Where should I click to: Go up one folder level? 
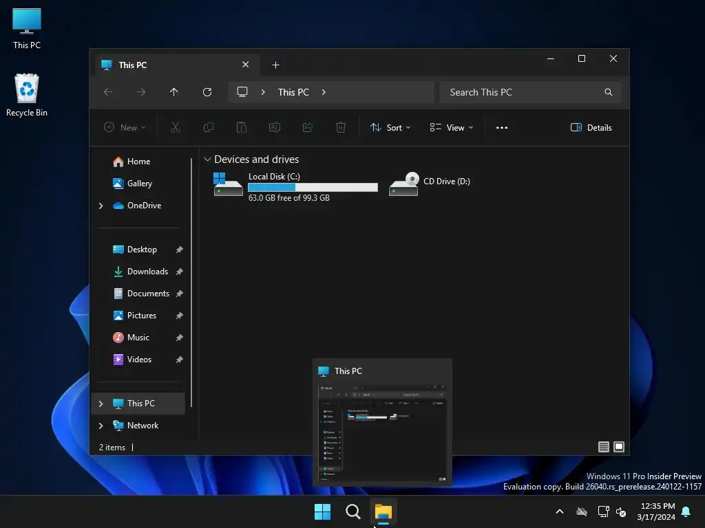click(174, 92)
